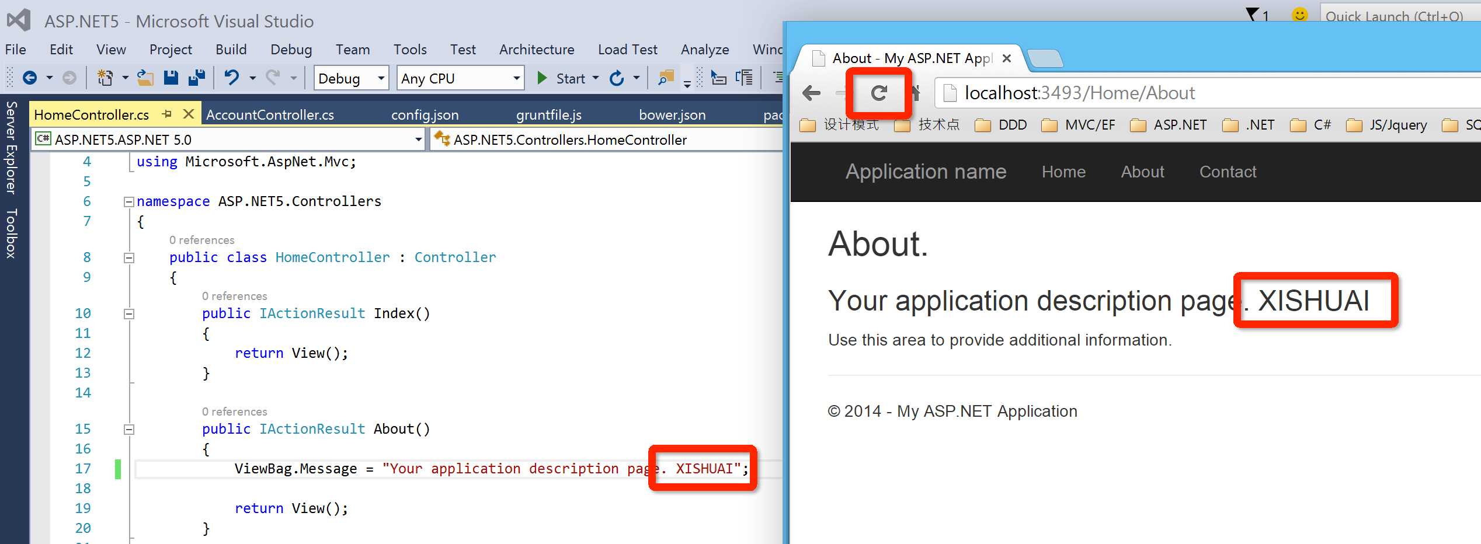Open the ASP.NET bookmarks folder
Image resolution: width=1481 pixels, height=544 pixels.
click(x=1169, y=125)
